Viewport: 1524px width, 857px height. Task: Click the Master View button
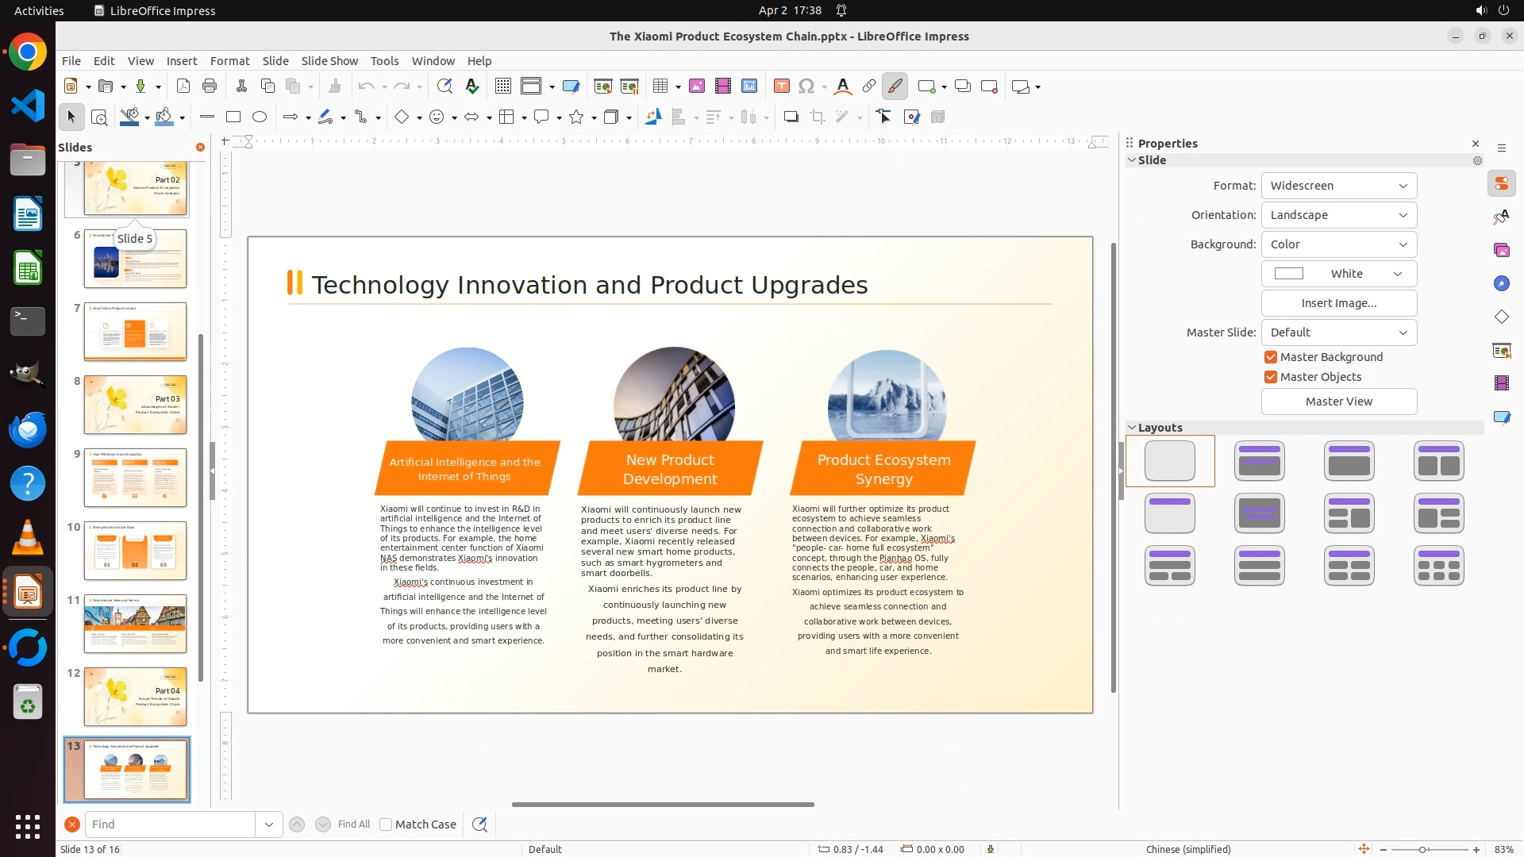pyautogui.click(x=1338, y=402)
